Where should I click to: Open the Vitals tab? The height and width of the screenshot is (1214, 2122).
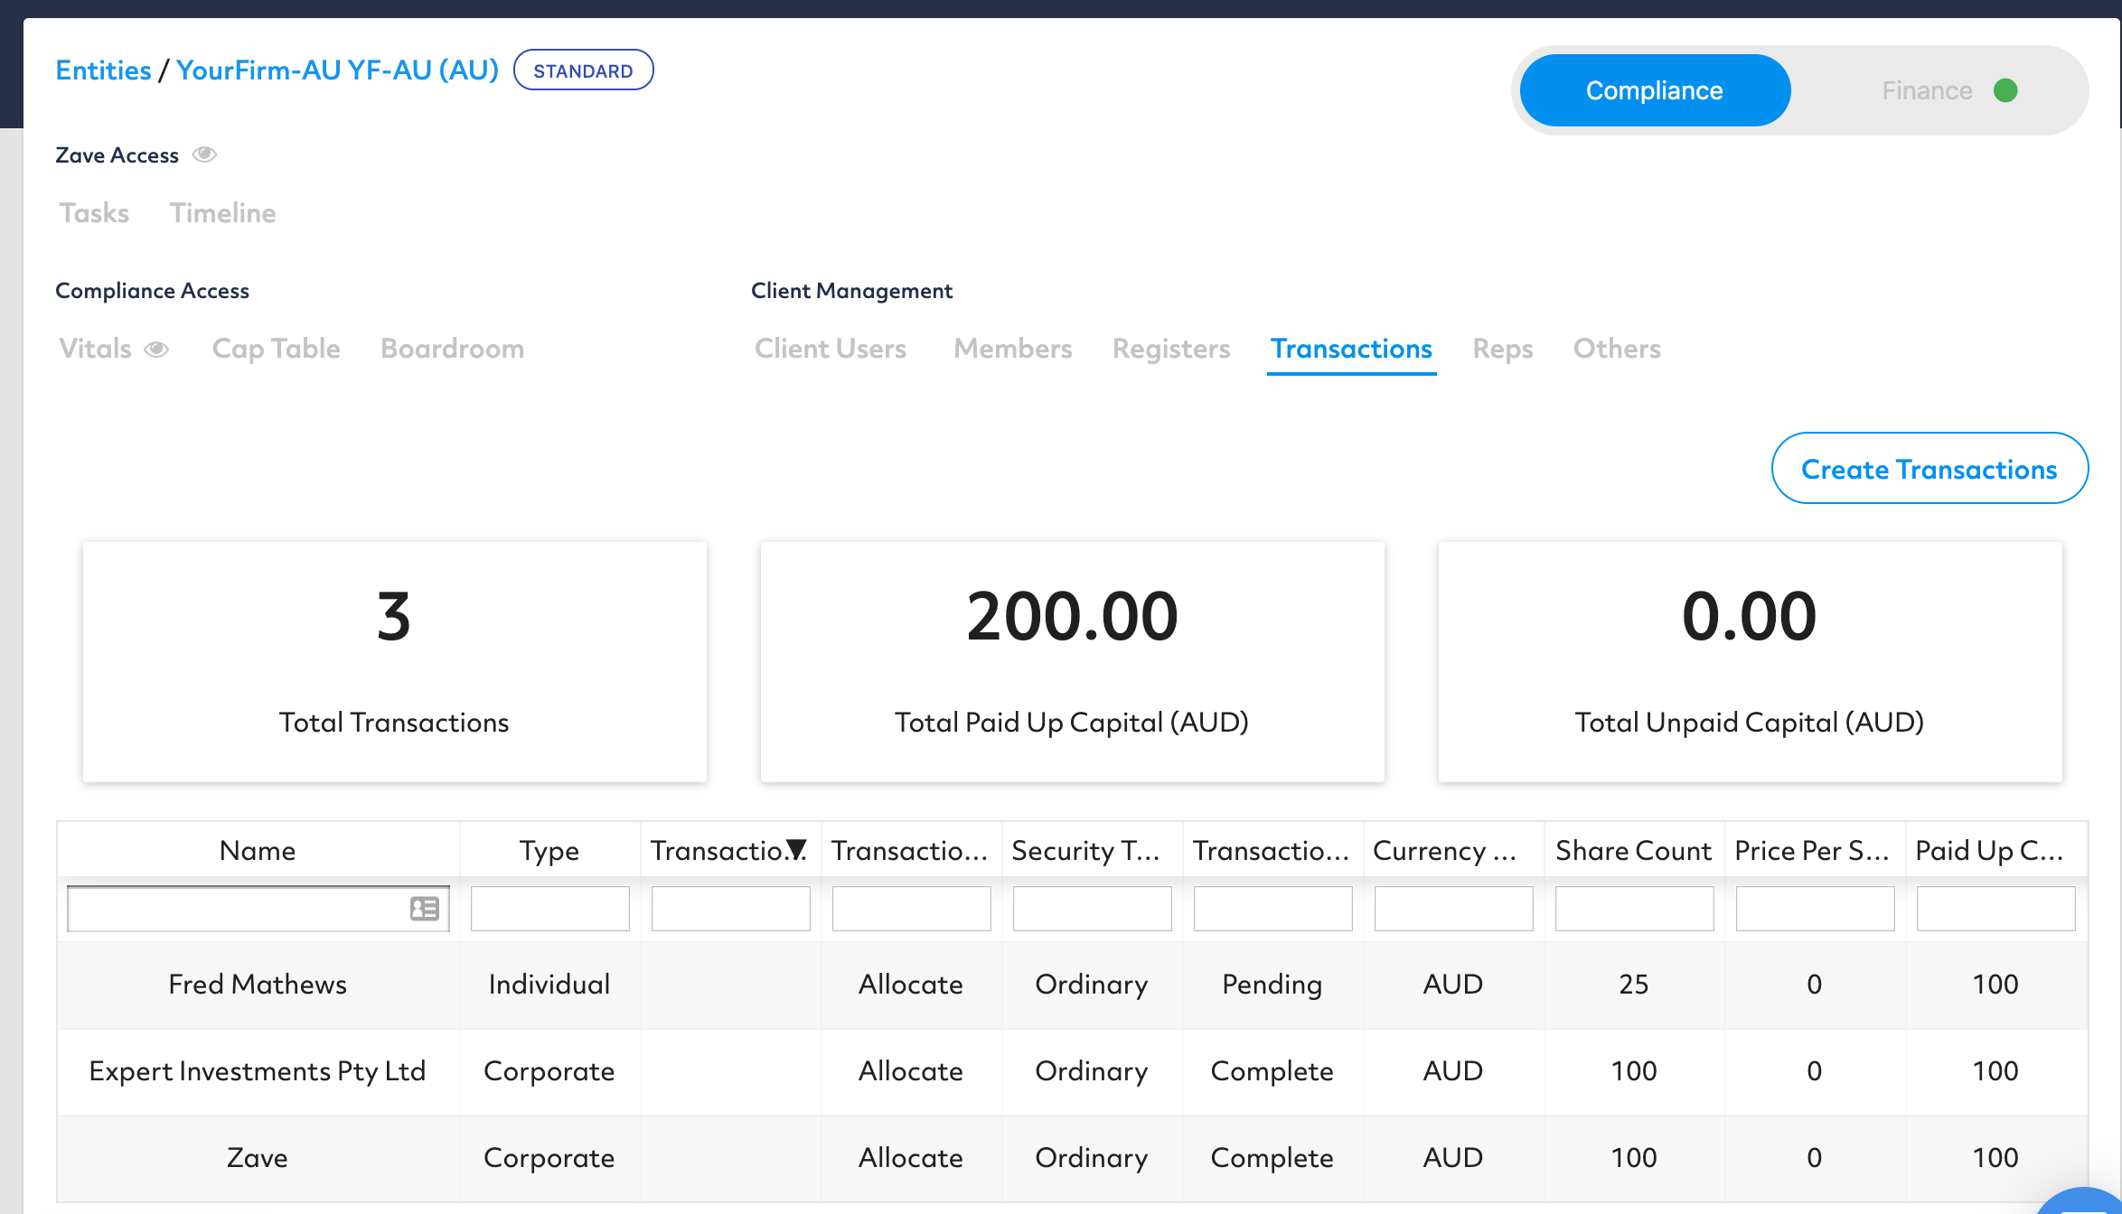pos(96,349)
